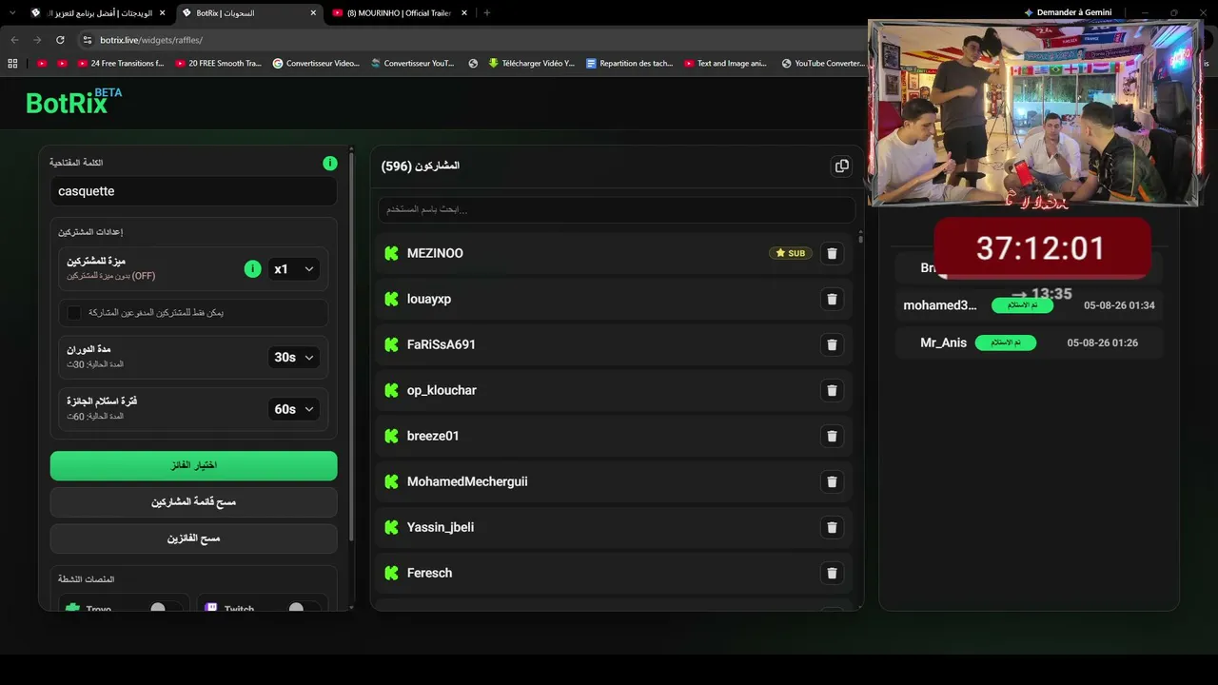Click the Kick icon beside breeze01
The height and width of the screenshot is (685, 1218).
pos(391,436)
